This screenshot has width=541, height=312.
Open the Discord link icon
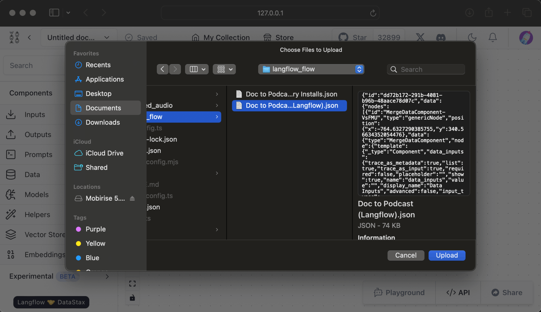[x=441, y=37]
